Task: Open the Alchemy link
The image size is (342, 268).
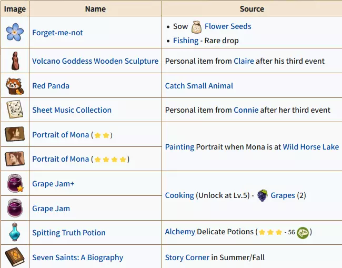Action: pos(180,232)
